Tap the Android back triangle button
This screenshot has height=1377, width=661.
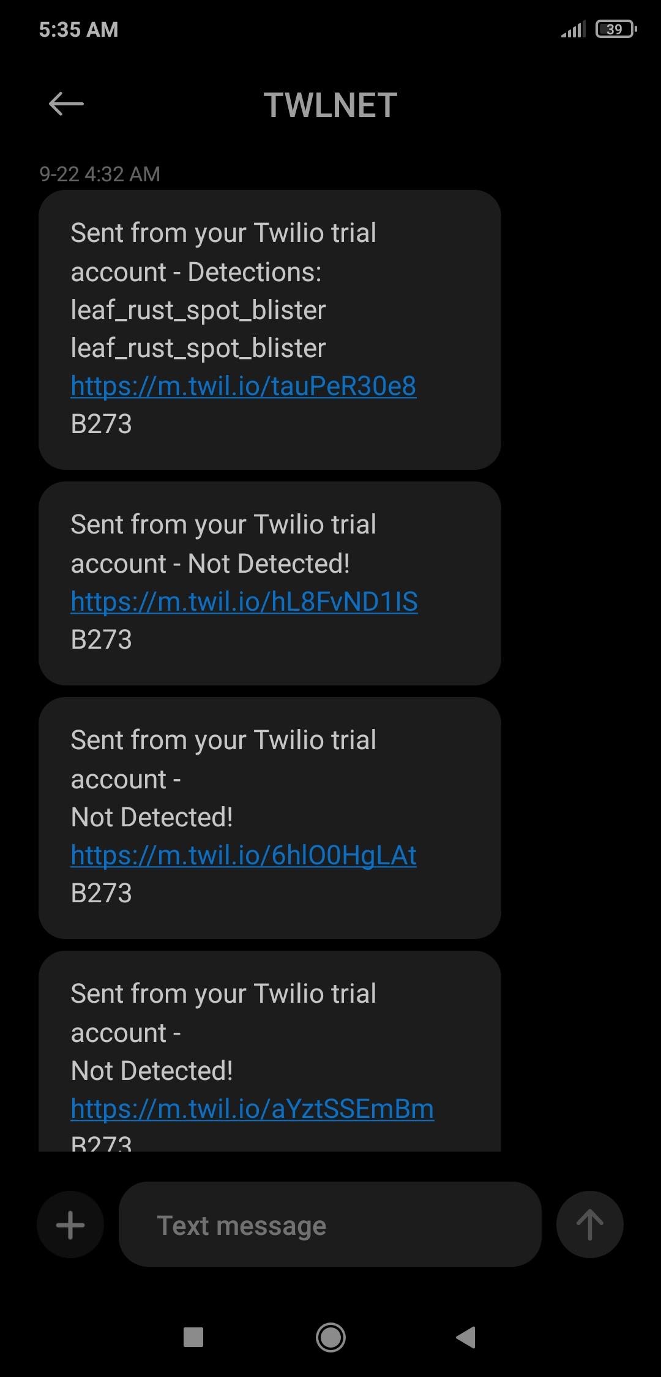coord(466,1338)
